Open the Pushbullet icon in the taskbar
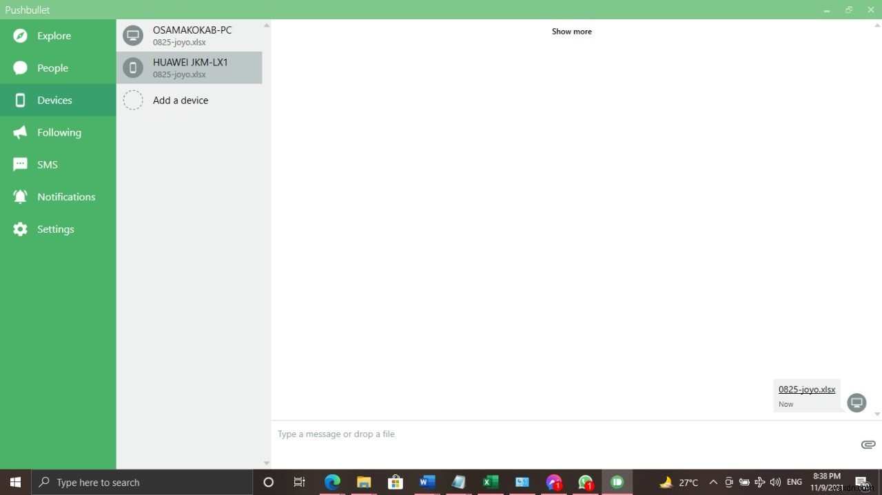 617,482
